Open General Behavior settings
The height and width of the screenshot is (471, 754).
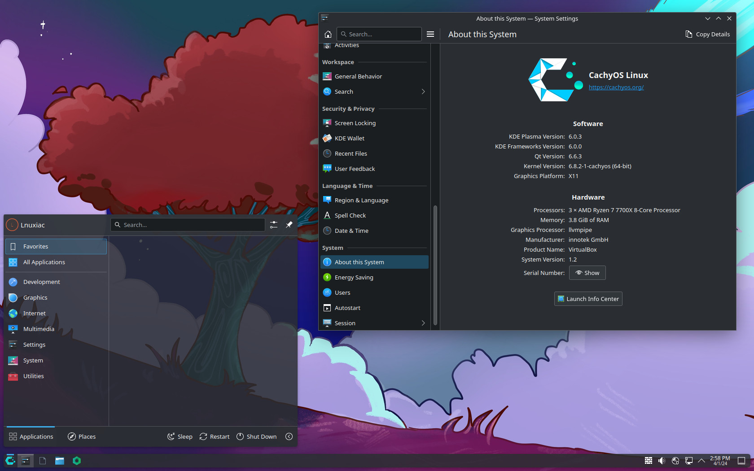(x=374, y=76)
